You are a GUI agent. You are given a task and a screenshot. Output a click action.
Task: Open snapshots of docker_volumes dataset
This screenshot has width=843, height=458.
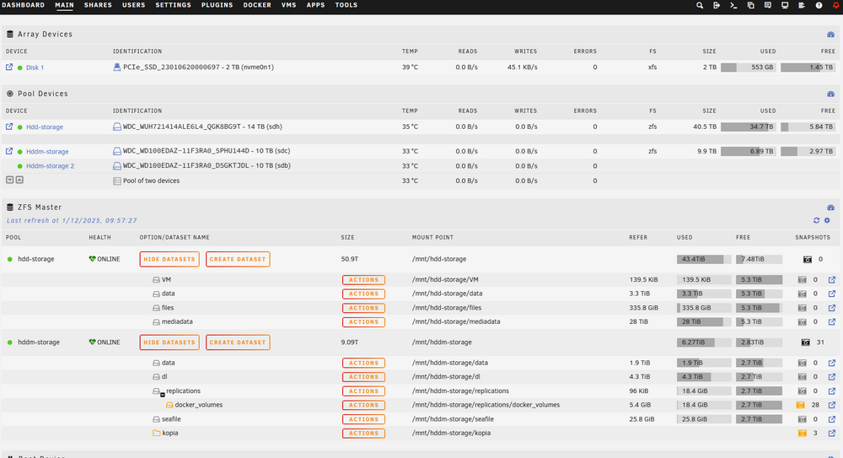coord(801,405)
